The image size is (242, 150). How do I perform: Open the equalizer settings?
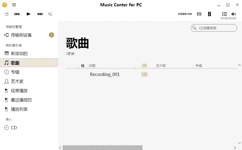click(x=199, y=14)
